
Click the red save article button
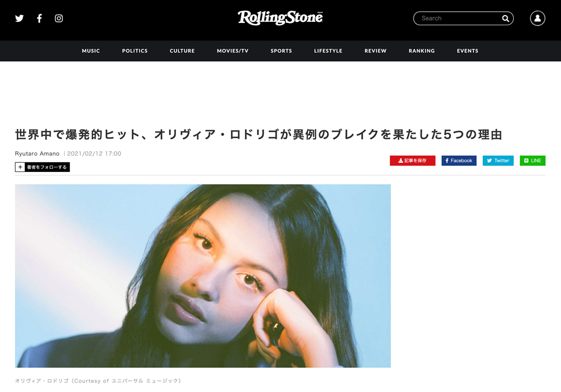[413, 161]
